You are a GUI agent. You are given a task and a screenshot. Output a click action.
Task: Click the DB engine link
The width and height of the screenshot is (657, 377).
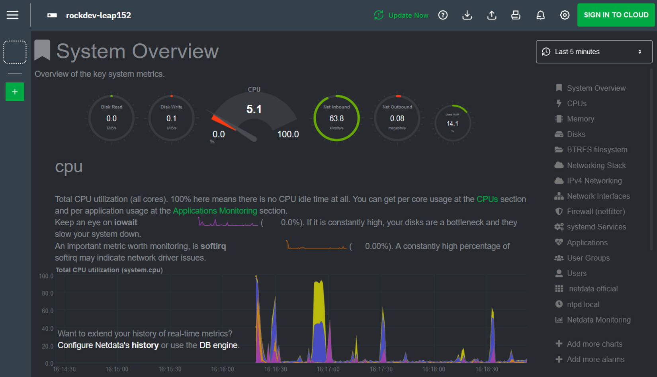click(x=219, y=345)
